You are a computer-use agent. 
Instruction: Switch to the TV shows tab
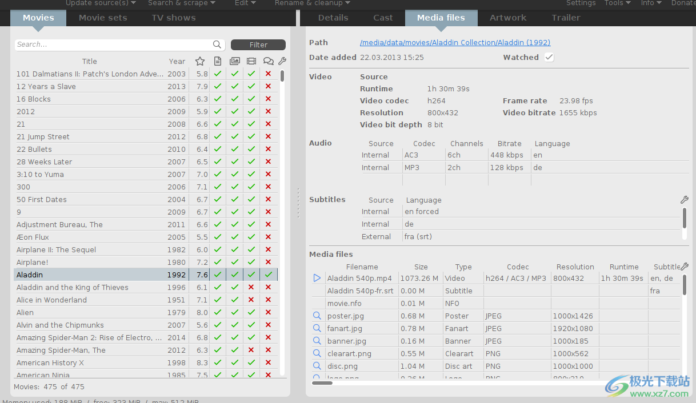coord(174,18)
